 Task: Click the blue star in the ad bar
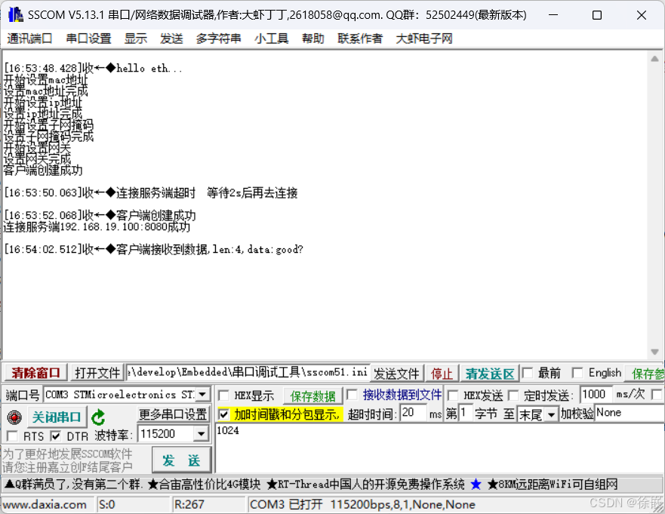(x=476, y=484)
